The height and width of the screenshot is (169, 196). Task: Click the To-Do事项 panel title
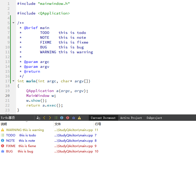tap(8, 118)
